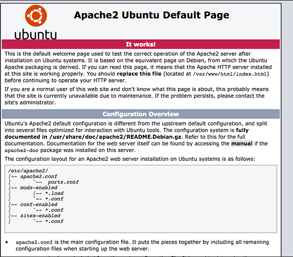This screenshot has width=293, height=257.
Task: Click the Ubuntu circle logo
Action: point(36,16)
